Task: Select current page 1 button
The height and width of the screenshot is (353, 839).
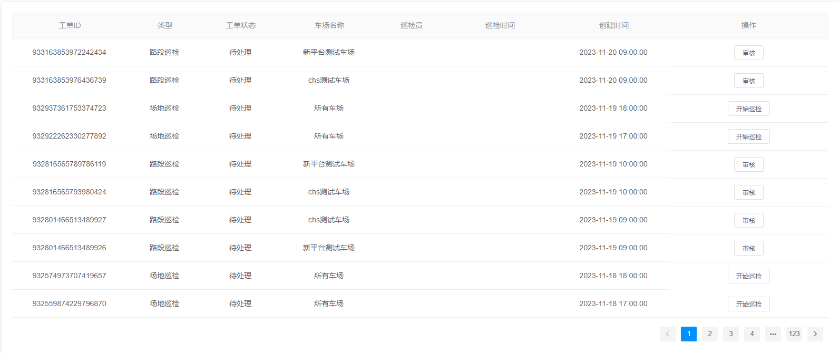Action: [x=688, y=334]
